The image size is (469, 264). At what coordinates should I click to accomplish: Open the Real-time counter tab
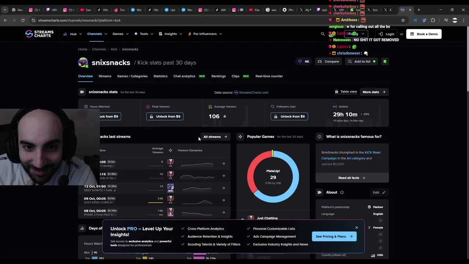269,76
